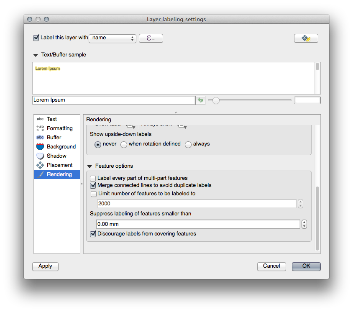
Task: Select the Buffer section icon
Action: click(x=40, y=138)
